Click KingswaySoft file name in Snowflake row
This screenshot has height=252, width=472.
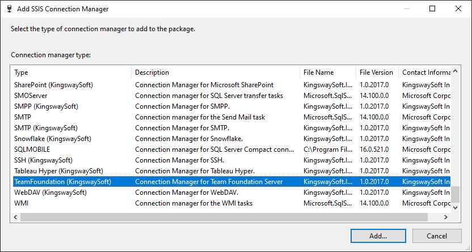click(x=327, y=139)
